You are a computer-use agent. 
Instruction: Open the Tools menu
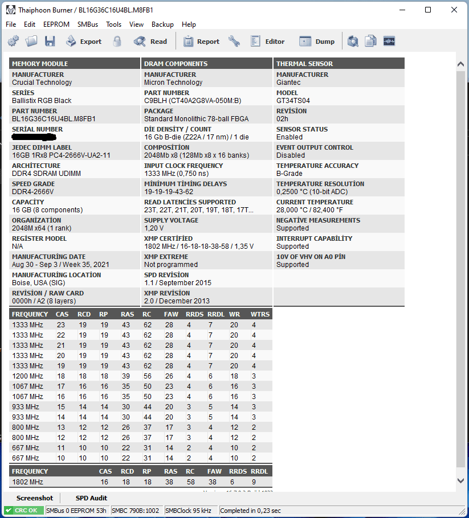[x=113, y=24]
